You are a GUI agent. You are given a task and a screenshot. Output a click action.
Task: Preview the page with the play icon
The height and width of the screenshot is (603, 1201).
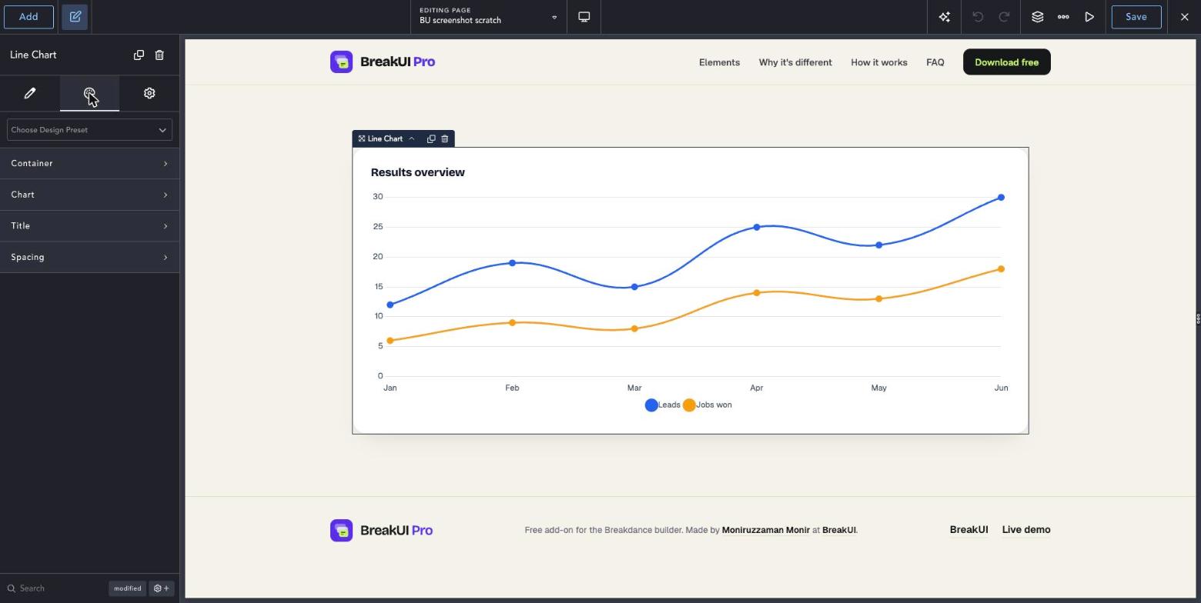[x=1089, y=17]
